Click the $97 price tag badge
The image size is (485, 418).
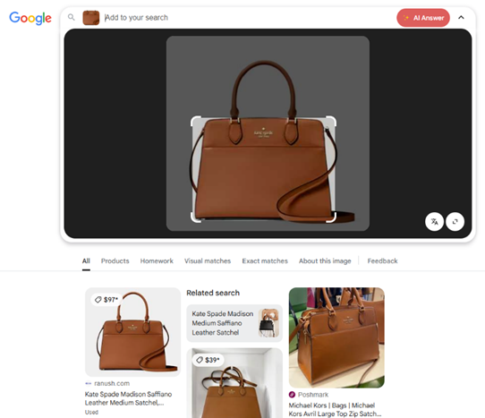coord(106,300)
